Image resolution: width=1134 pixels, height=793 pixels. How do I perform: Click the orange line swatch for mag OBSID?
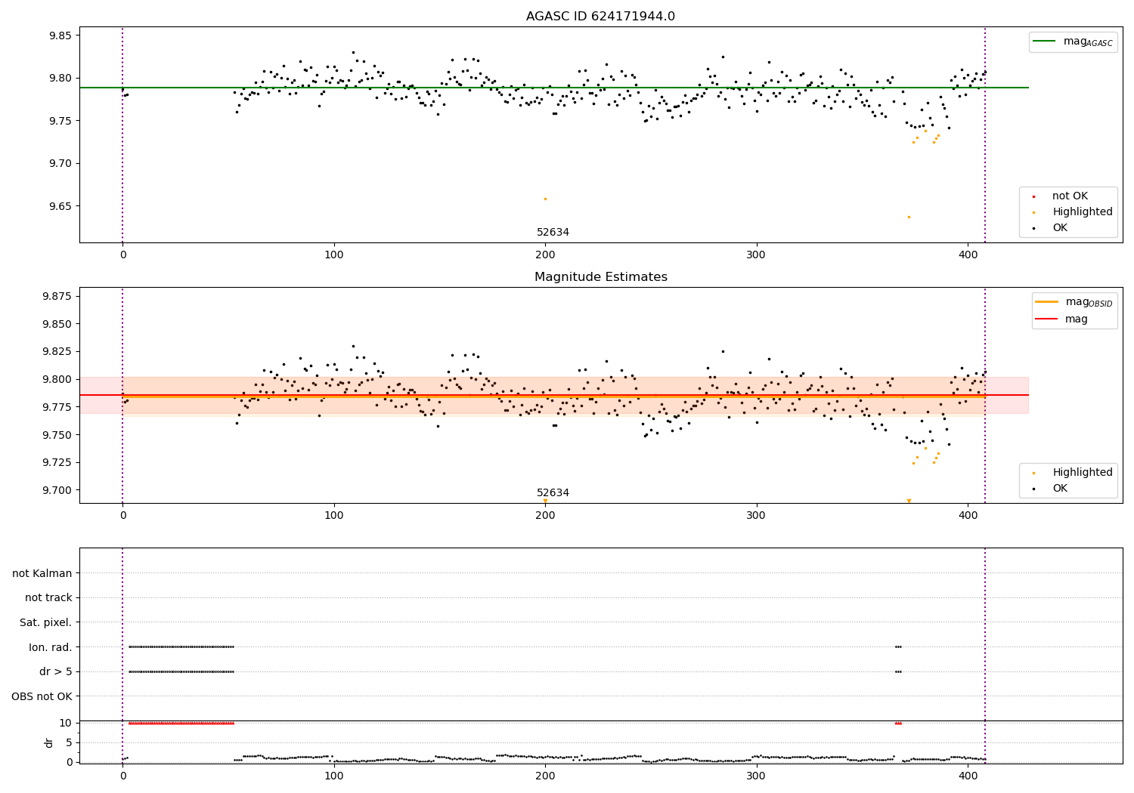click(1048, 302)
